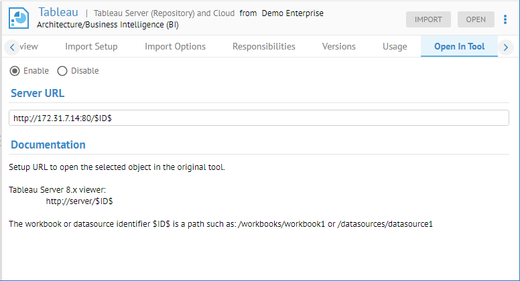Go to the Responsibilities tab
This screenshot has height=281, width=520.
263,47
